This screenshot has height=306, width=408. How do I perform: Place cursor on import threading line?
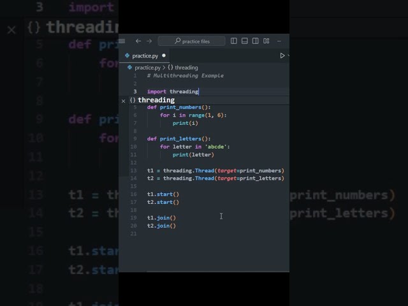pos(173,92)
